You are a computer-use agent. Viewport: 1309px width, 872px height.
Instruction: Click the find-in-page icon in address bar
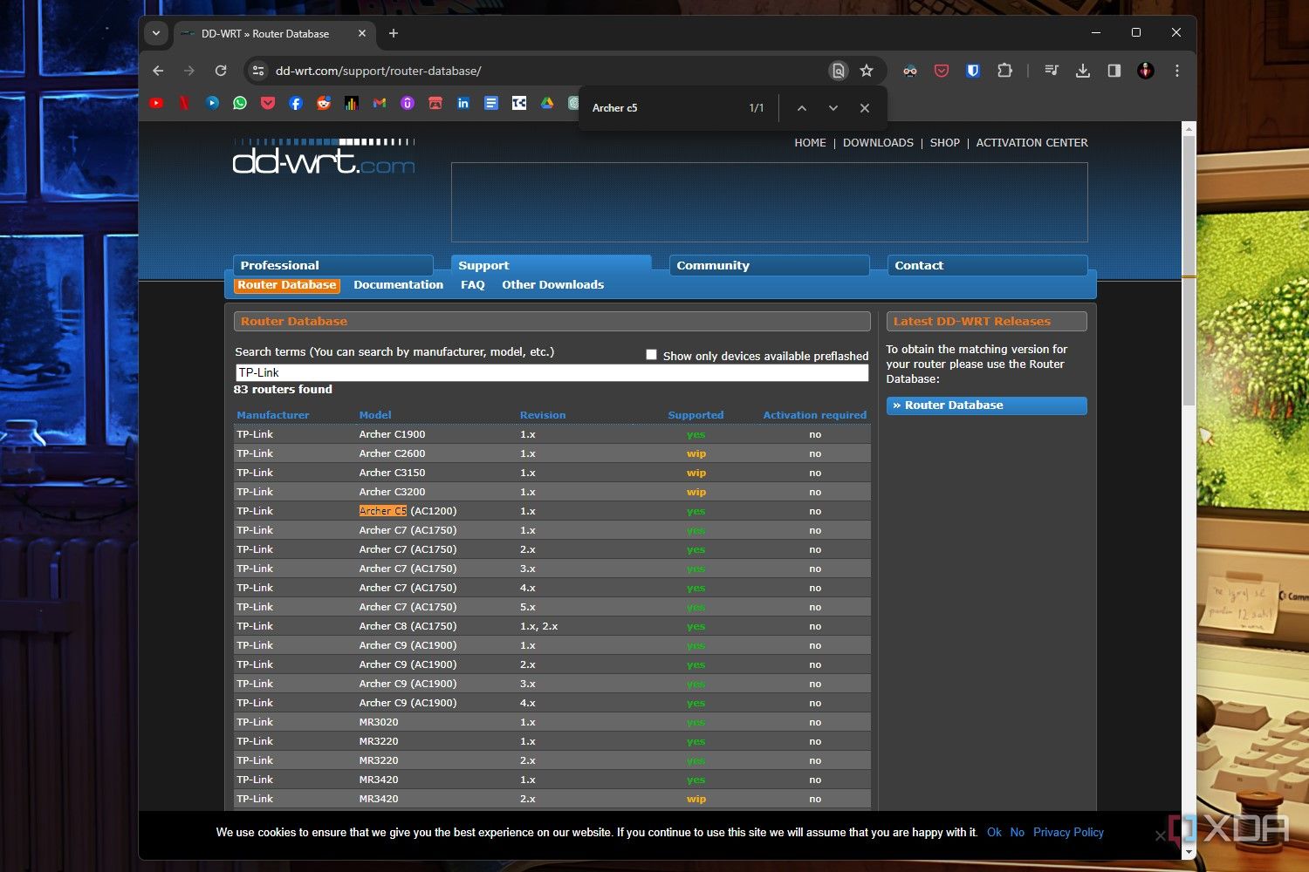pyautogui.click(x=838, y=71)
